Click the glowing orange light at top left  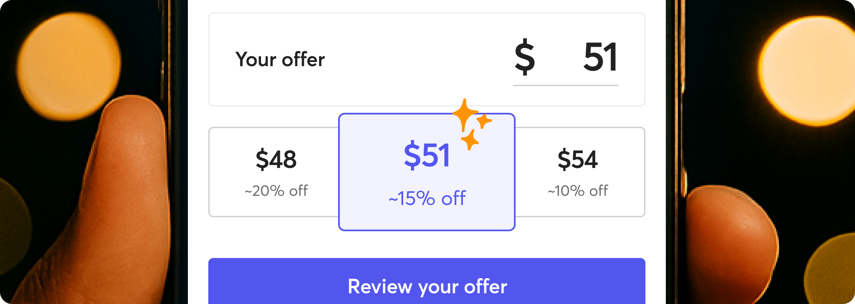click(68, 65)
